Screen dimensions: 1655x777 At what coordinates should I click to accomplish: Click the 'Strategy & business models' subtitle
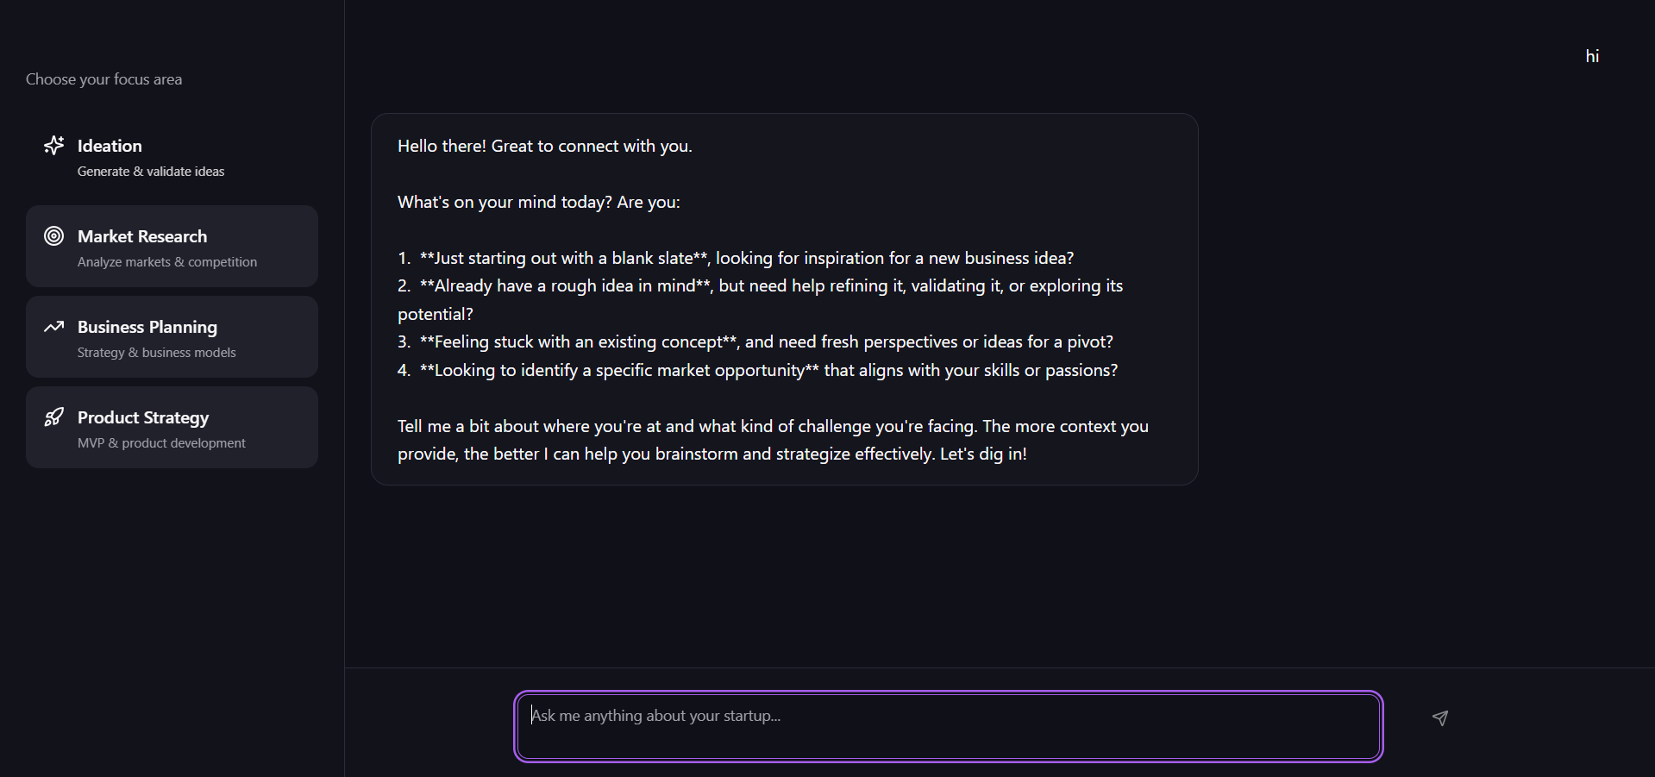click(156, 353)
